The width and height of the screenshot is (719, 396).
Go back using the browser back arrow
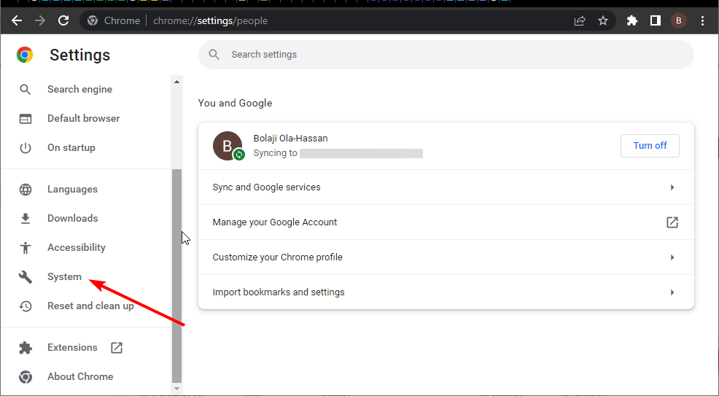pyautogui.click(x=17, y=20)
